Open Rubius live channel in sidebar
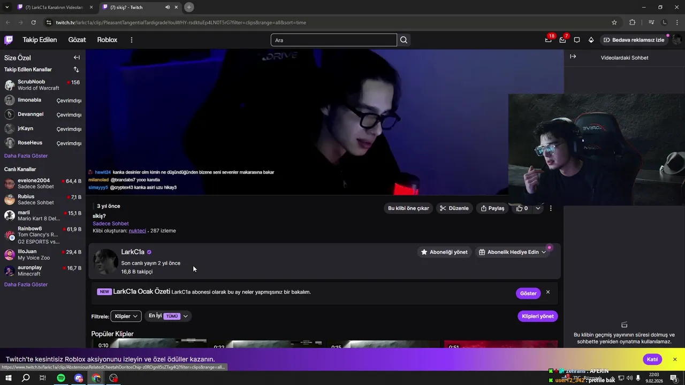 43,199
